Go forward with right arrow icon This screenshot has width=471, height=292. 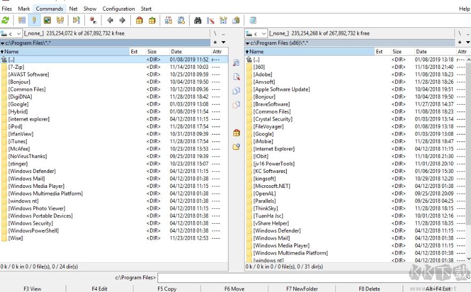[122, 20]
